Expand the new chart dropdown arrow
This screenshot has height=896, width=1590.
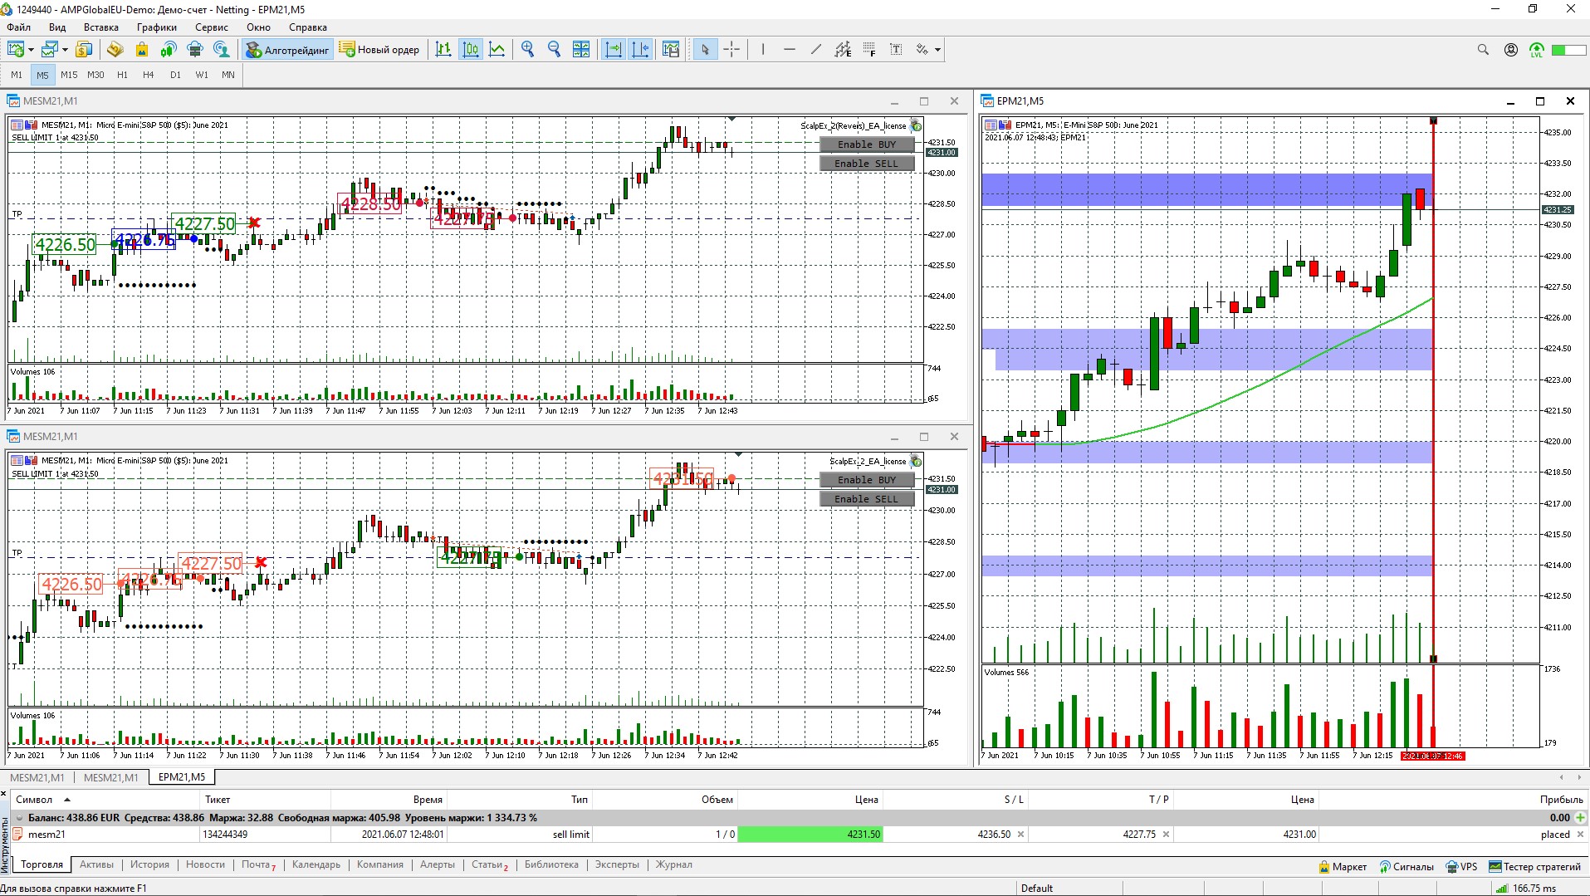pyautogui.click(x=31, y=50)
